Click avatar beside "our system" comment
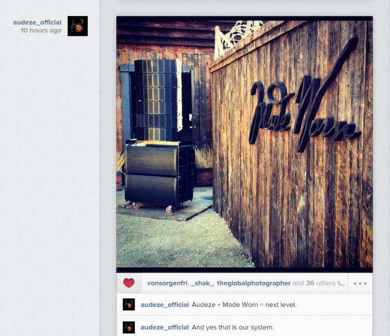Image resolution: width=390 pixels, height=336 pixels. coord(129,327)
